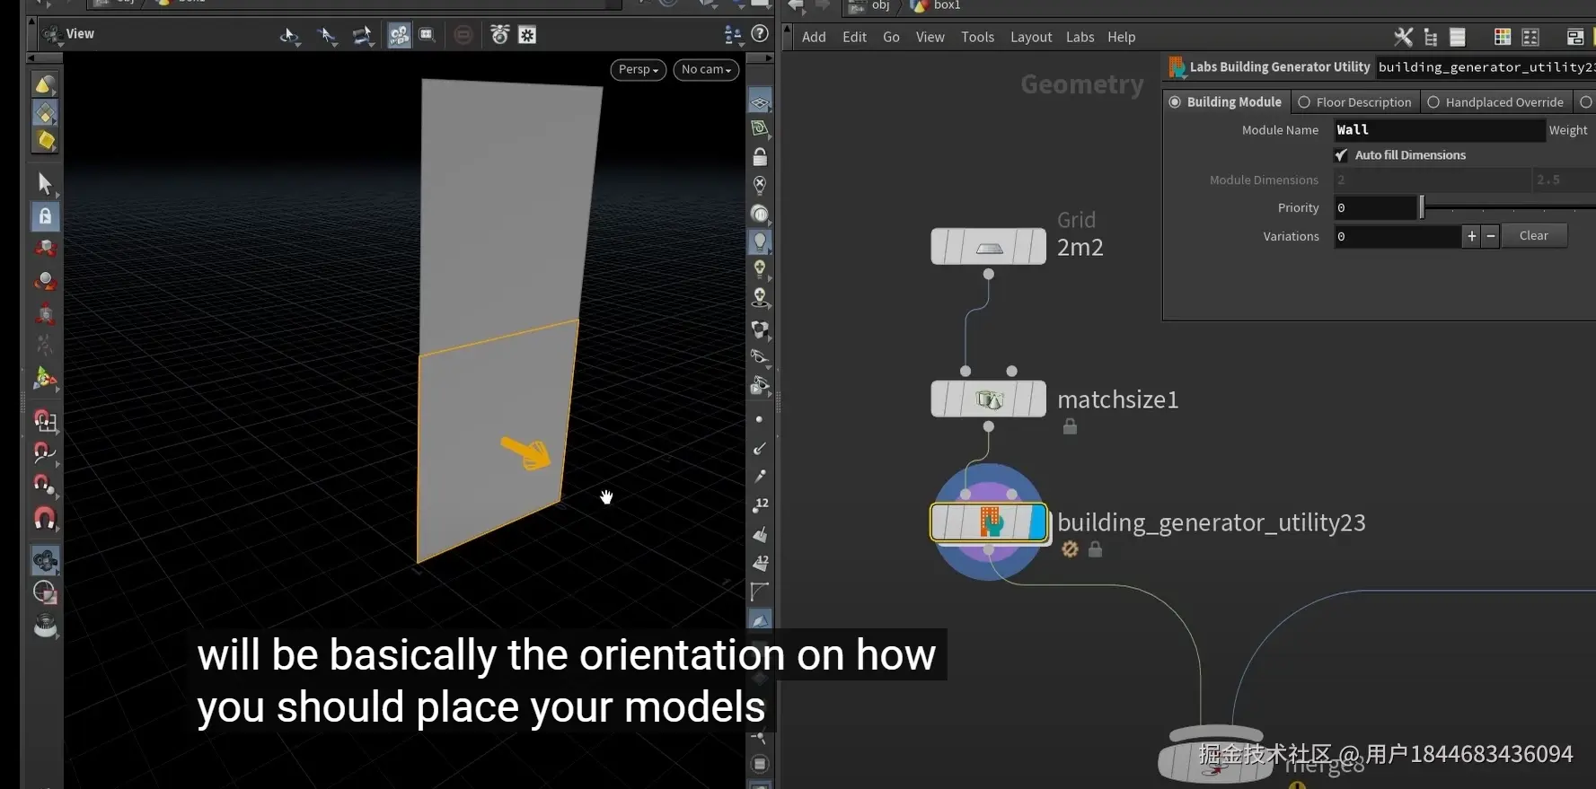Choose the Handle tool with colored axes
The height and width of the screenshot is (789, 1596).
point(44,379)
